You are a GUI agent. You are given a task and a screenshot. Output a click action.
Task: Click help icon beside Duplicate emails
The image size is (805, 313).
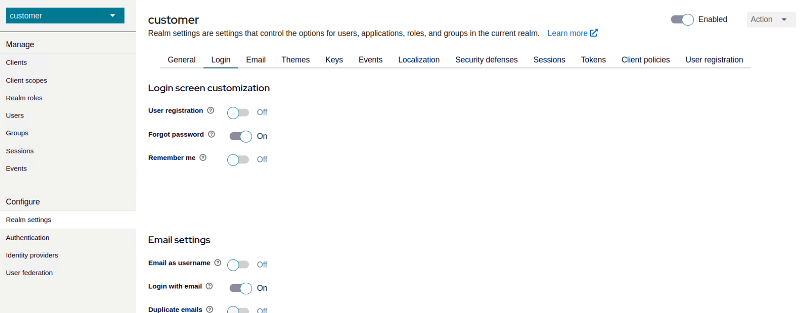[210, 309]
